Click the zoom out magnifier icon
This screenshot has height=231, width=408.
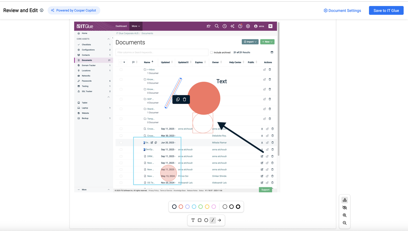[x=345, y=223]
